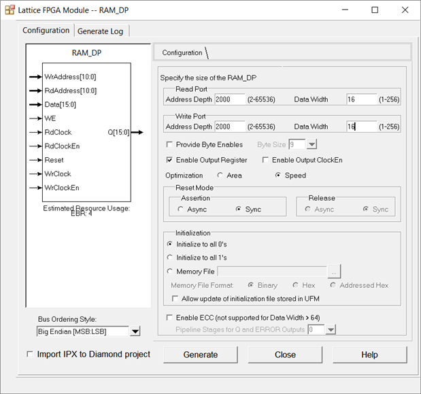Screen dimensions: 421x394
Task: Choose Sync reset Assertion mode
Action: tap(238, 209)
